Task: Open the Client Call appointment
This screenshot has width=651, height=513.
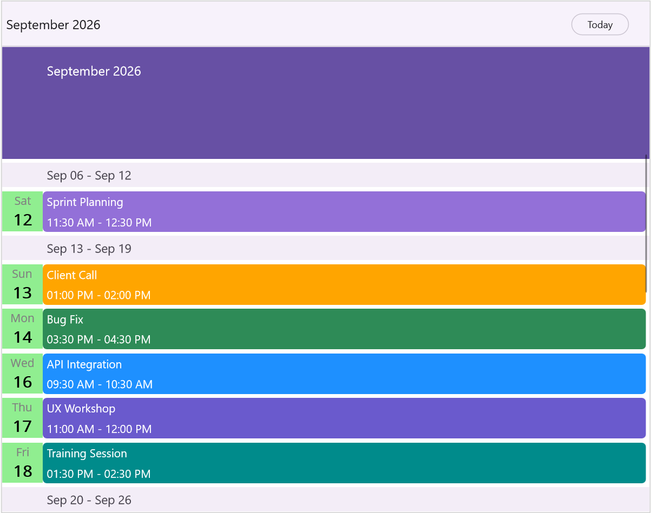Action: pos(344,284)
